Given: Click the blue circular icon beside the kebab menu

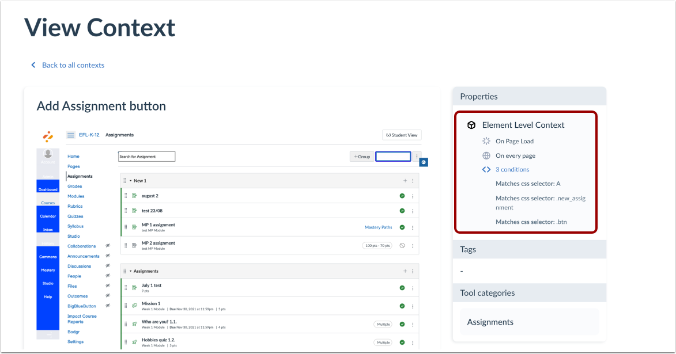Looking at the screenshot, I should point(424,162).
